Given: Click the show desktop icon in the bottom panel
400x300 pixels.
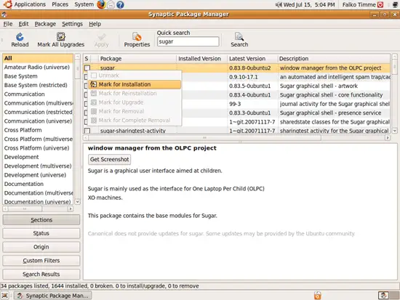Looking at the screenshot, I should tap(4, 296).
